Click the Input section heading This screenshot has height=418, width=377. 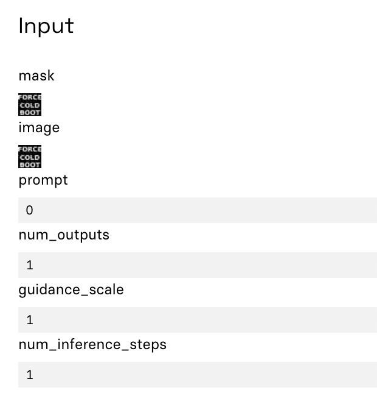[x=46, y=26]
